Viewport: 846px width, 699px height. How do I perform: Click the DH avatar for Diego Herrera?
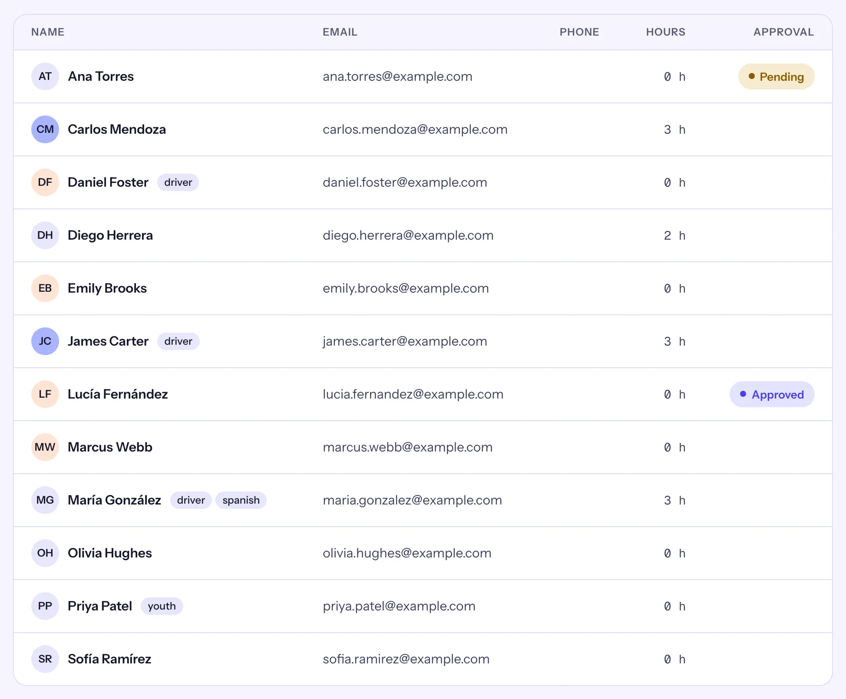[x=45, y=235]
